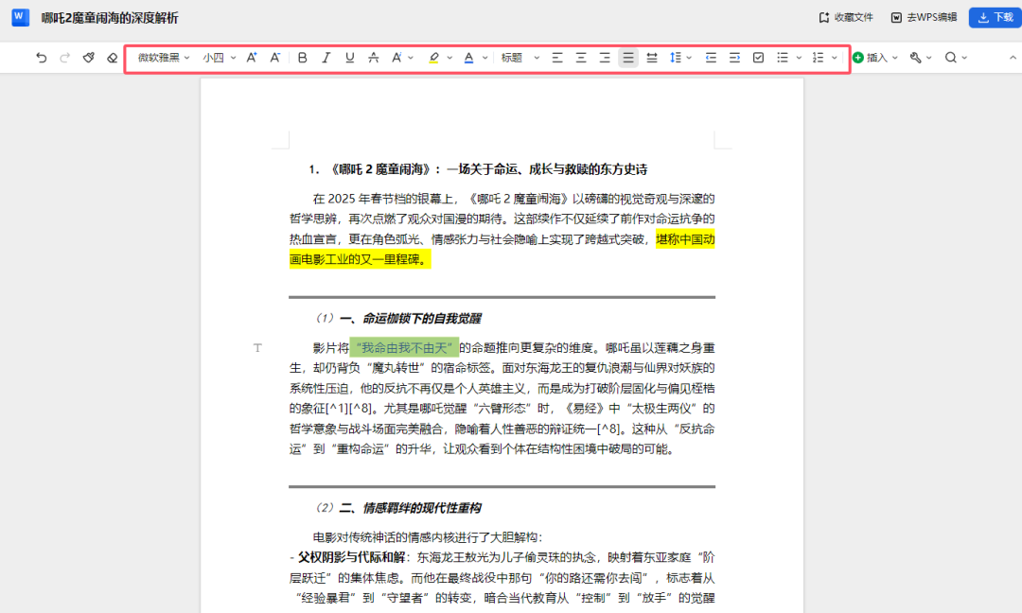Apply the blue font color
The image size is (1022, 613).
(x=468, y=58)
